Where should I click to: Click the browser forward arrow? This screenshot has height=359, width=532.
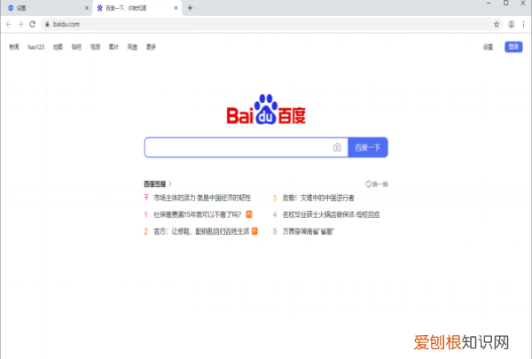point(20,24)
